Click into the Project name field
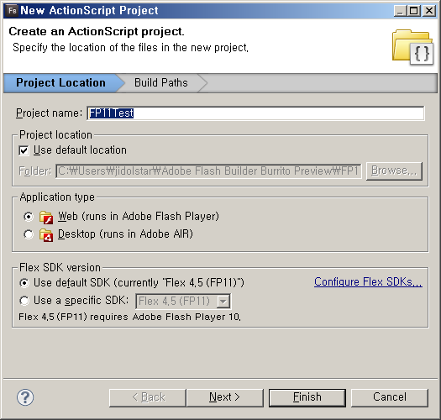 pyautogui.click(x=255, y=113)
